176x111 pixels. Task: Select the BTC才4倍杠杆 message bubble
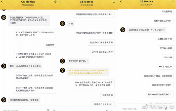(165, 67)
